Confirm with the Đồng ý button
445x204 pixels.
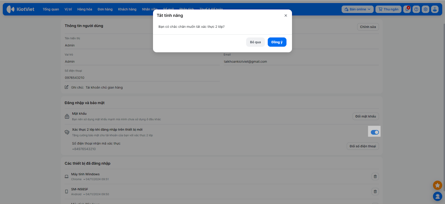click(x=277, y=42)
